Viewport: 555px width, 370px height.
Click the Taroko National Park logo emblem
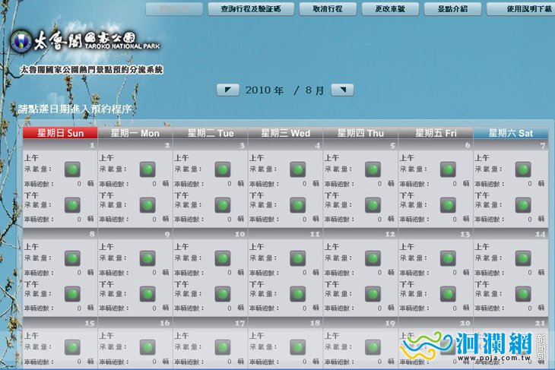pos(21,41)
